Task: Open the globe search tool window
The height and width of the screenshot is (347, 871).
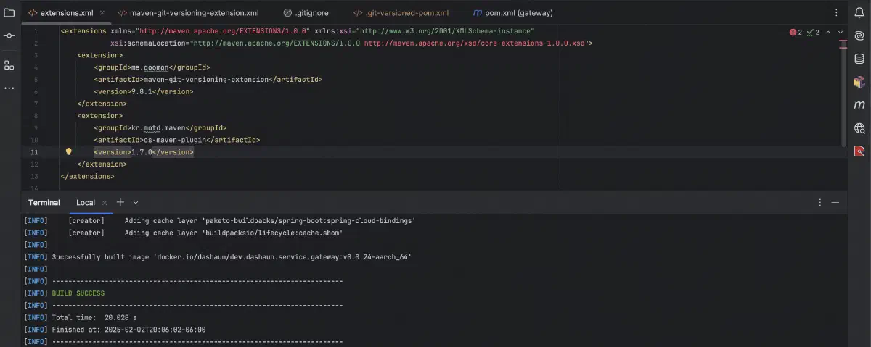Action: pyautogui.click(x=859, y=128)
